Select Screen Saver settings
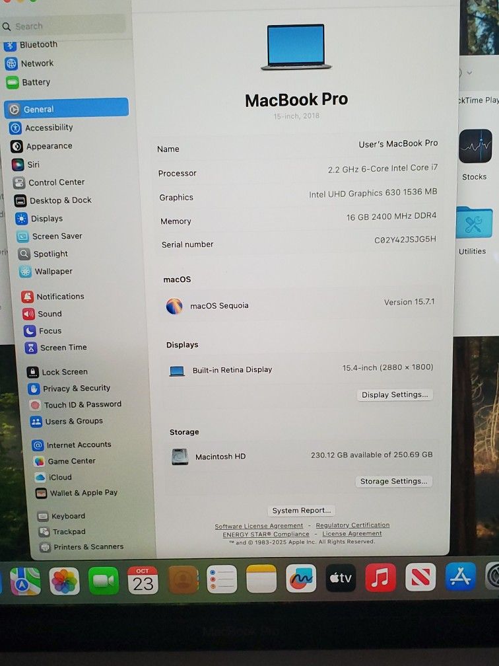 [50, 236]
